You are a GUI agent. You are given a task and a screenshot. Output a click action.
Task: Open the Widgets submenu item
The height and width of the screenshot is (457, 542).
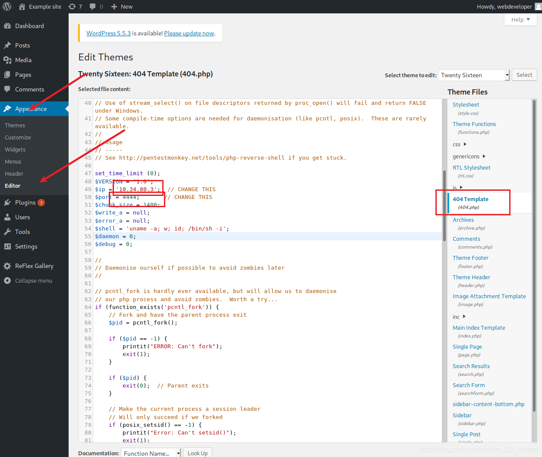click(x=15, y=149)
